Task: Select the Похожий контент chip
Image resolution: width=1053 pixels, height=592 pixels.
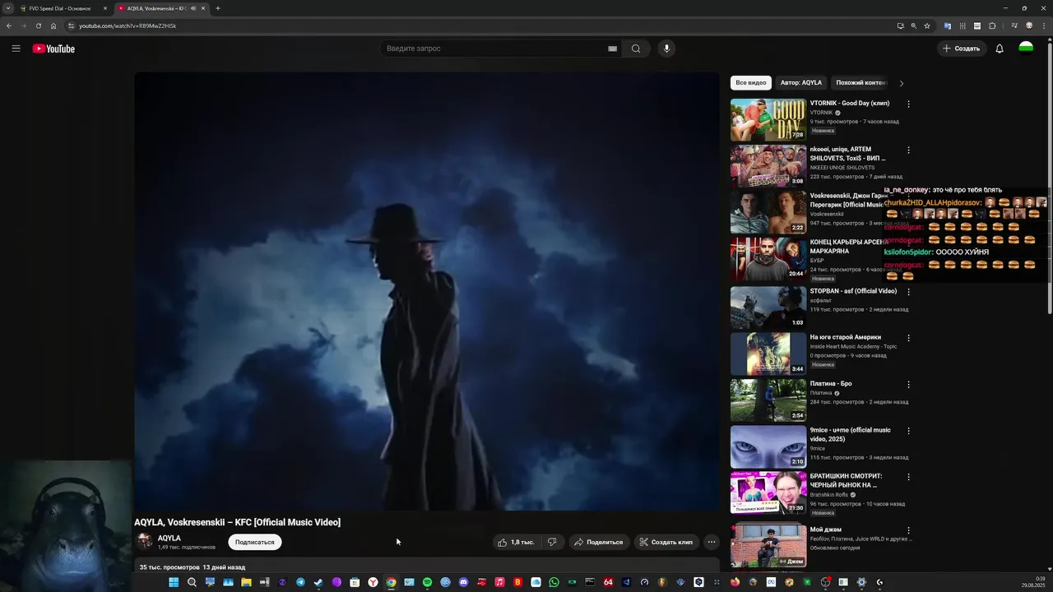Action: (860, 83)
